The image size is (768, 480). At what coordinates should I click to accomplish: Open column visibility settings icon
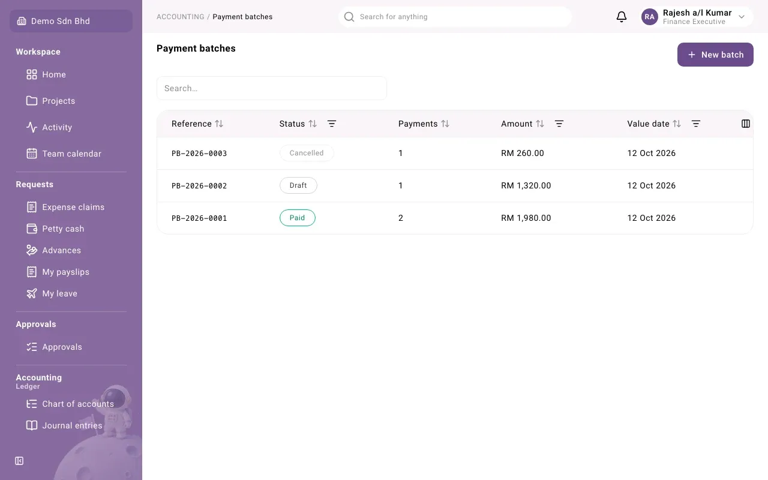[x=746, y=124]
